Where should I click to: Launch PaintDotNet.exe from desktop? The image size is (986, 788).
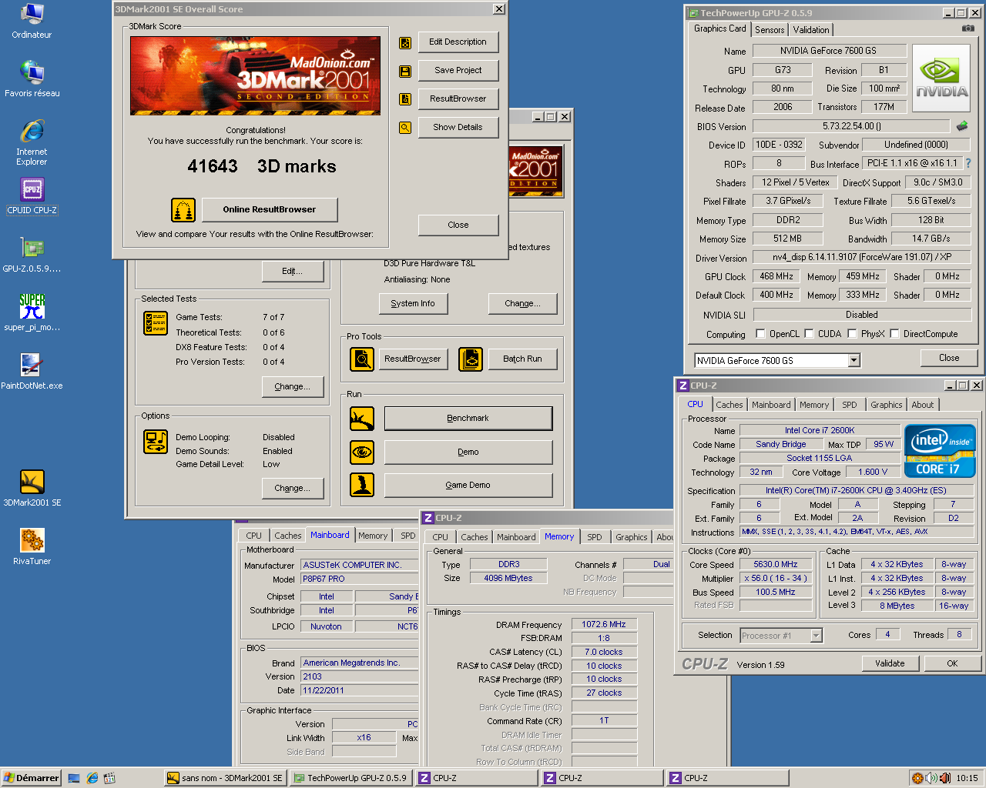[x=32, y=372]
